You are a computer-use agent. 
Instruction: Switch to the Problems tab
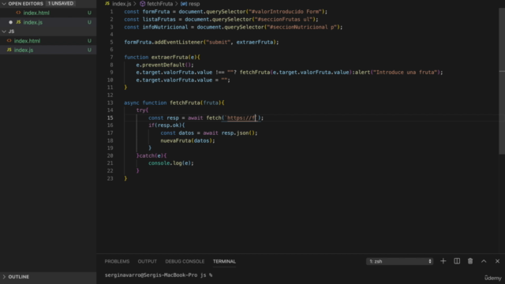pyautogui.click(x=117, y=261)
